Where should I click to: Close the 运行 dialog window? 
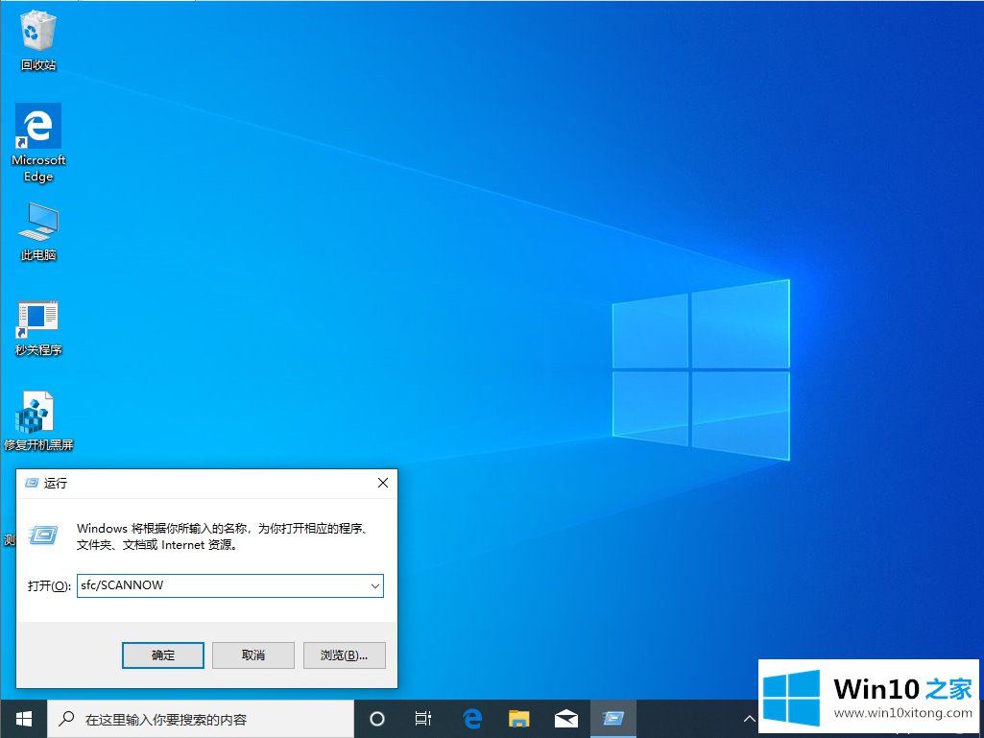click(382, 483)
